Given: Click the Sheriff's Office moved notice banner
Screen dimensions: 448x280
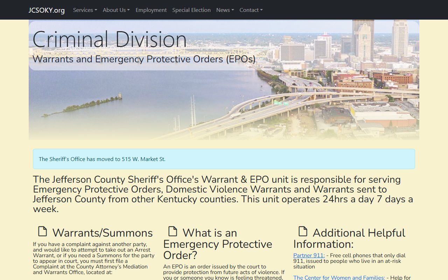Looking at the screenshot, I should tap(224, 159).
